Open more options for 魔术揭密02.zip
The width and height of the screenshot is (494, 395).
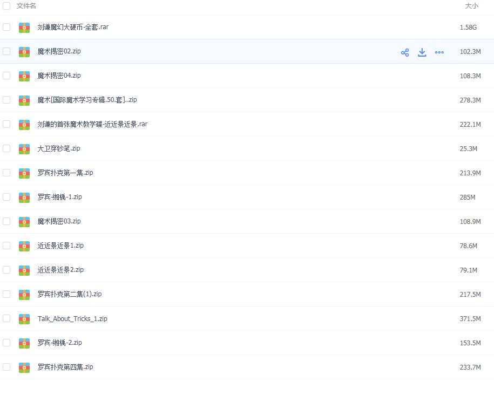pos(439,52)
